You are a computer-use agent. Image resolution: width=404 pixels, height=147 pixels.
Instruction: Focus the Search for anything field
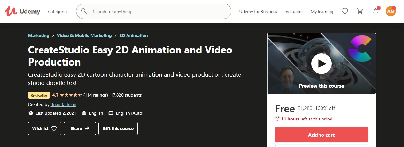[x=153, y=12]
